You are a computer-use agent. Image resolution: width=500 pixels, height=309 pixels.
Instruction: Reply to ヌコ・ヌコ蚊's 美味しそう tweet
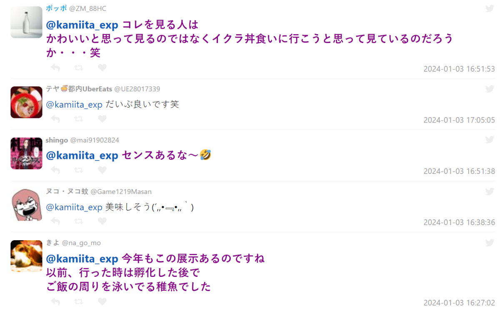click(55, 221)
